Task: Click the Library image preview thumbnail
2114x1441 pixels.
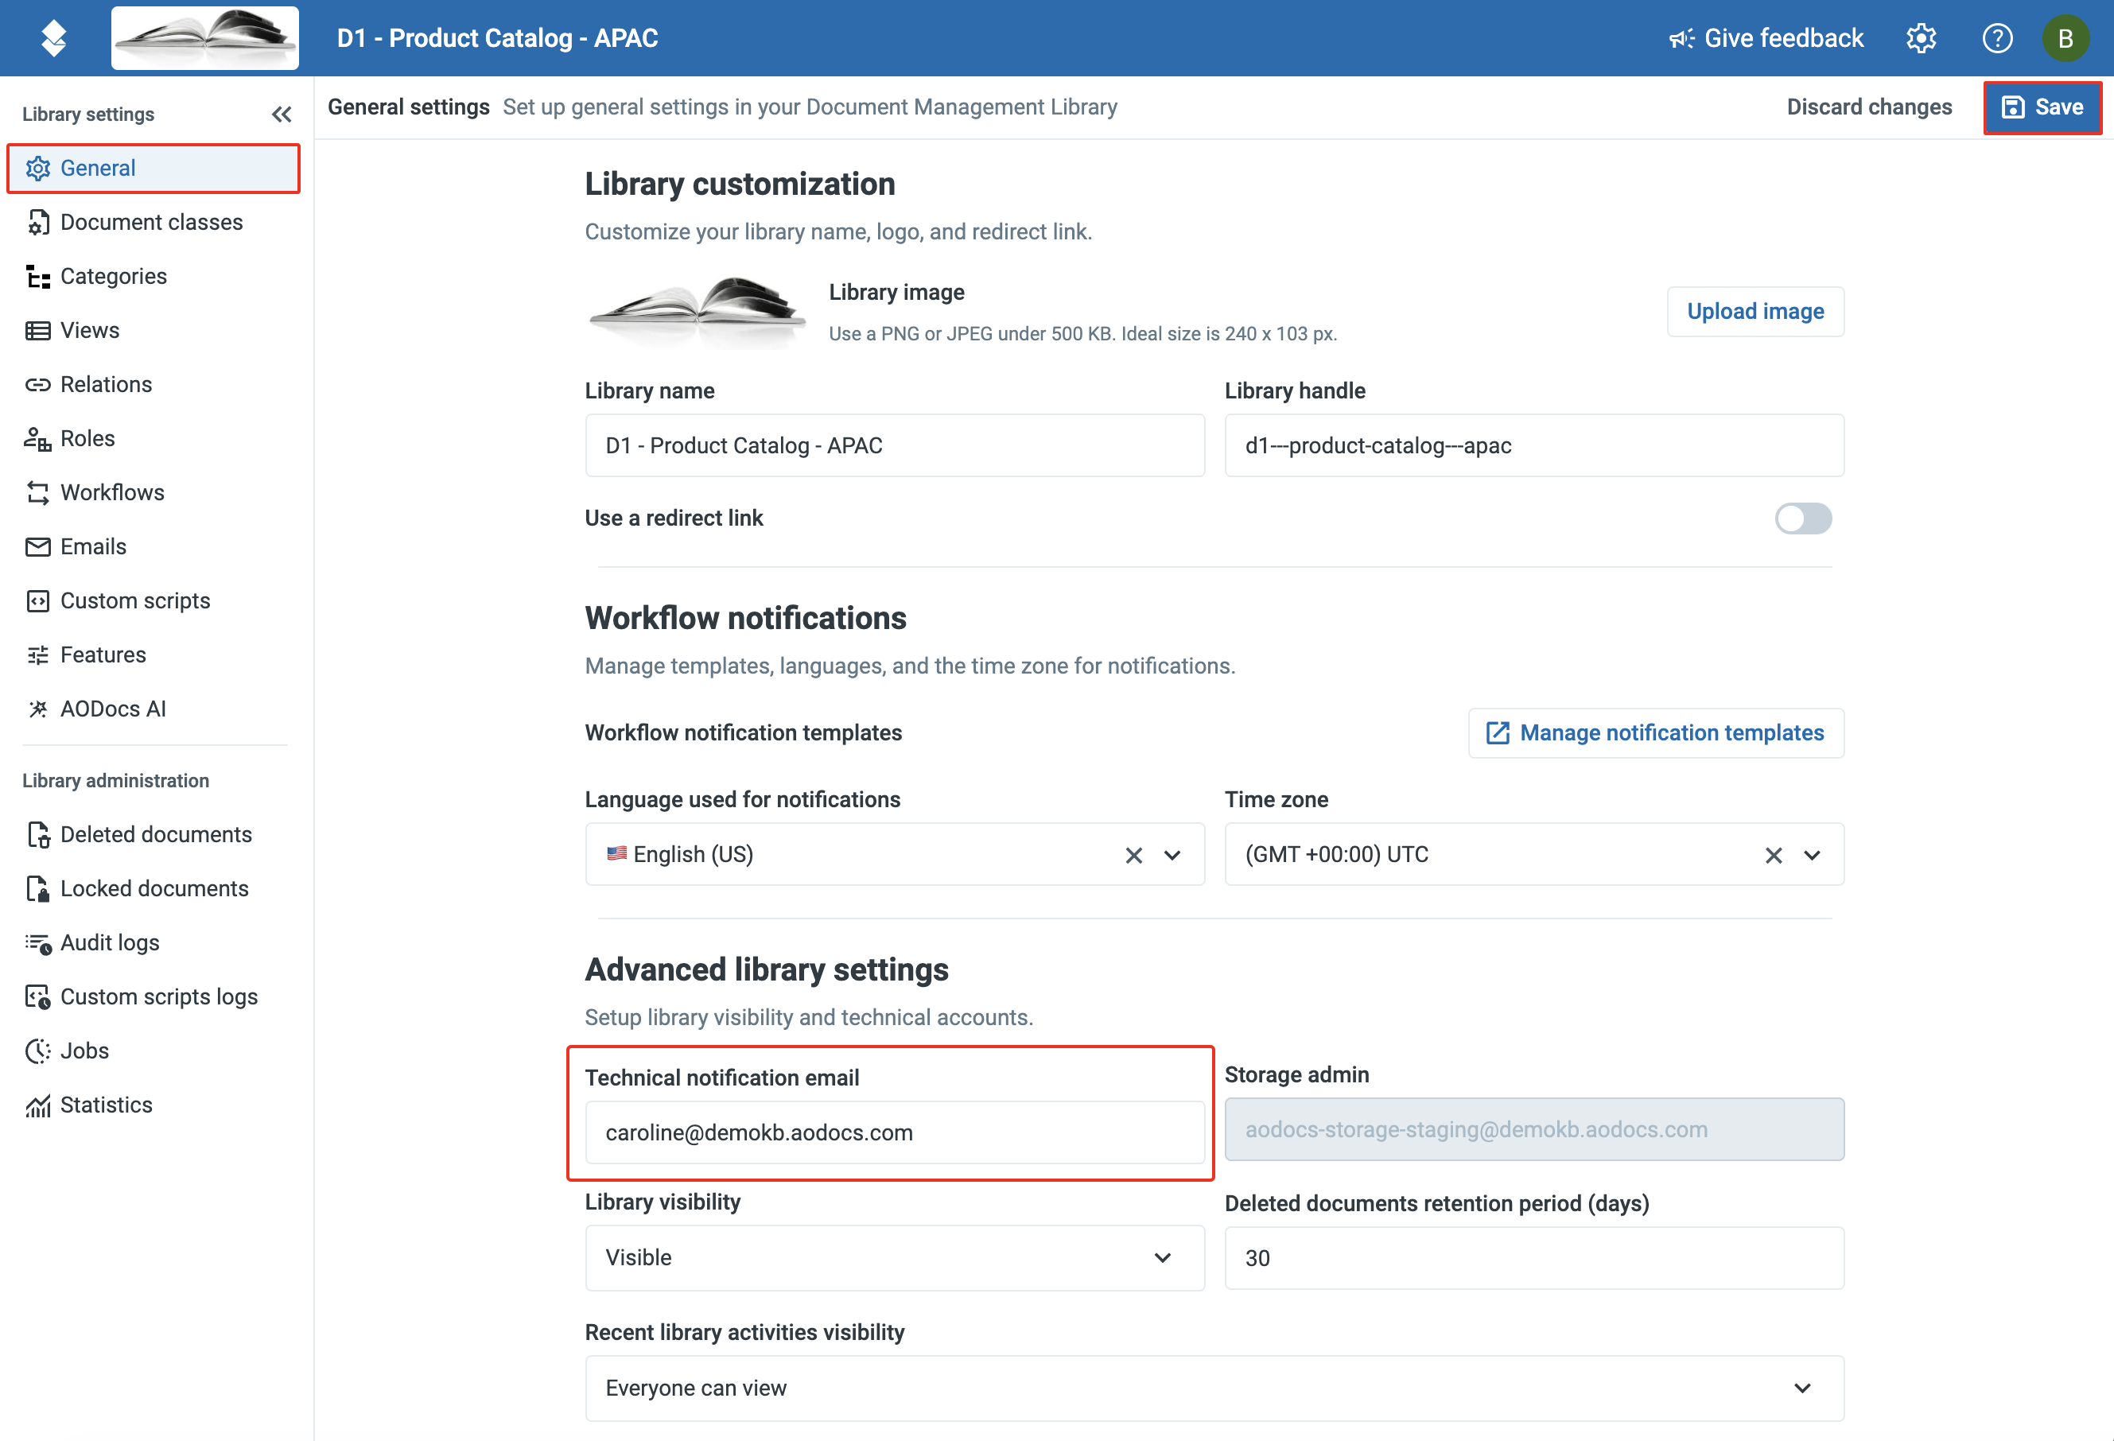Action: point(697,312)
